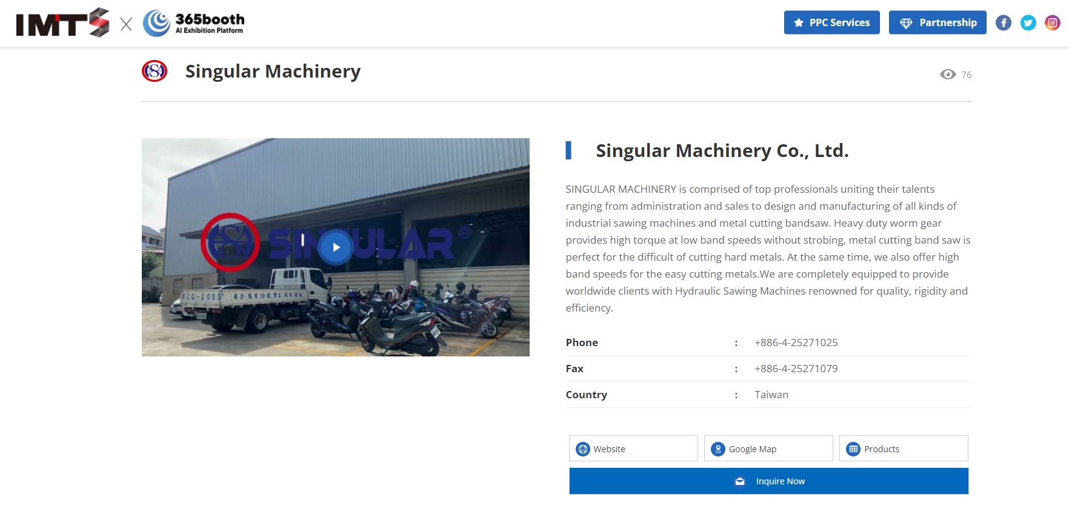The image size is (1069, 511).
Task: Open PPC Services button
Action: click(x=832, y=22)
